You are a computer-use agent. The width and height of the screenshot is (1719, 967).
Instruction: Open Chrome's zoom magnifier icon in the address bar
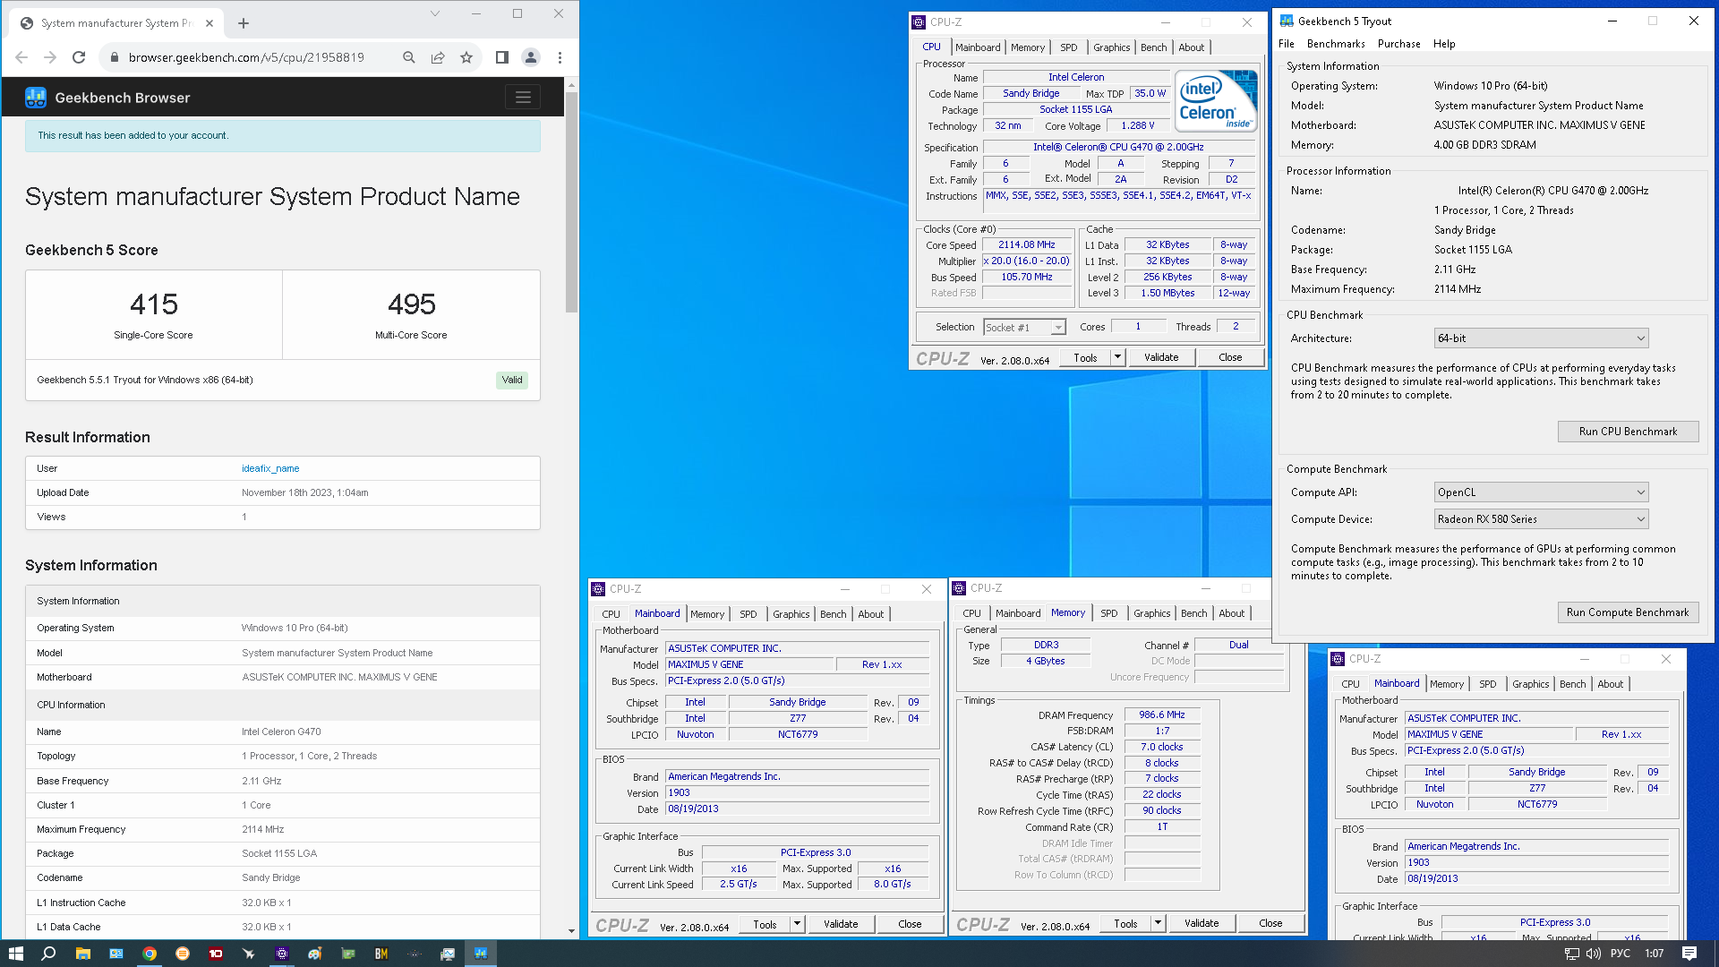coord(409,57)
